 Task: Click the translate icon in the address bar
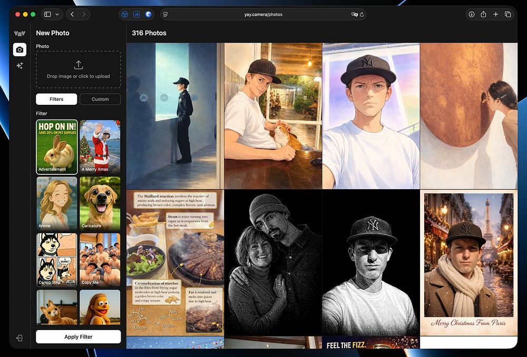[x=354, y=14]
